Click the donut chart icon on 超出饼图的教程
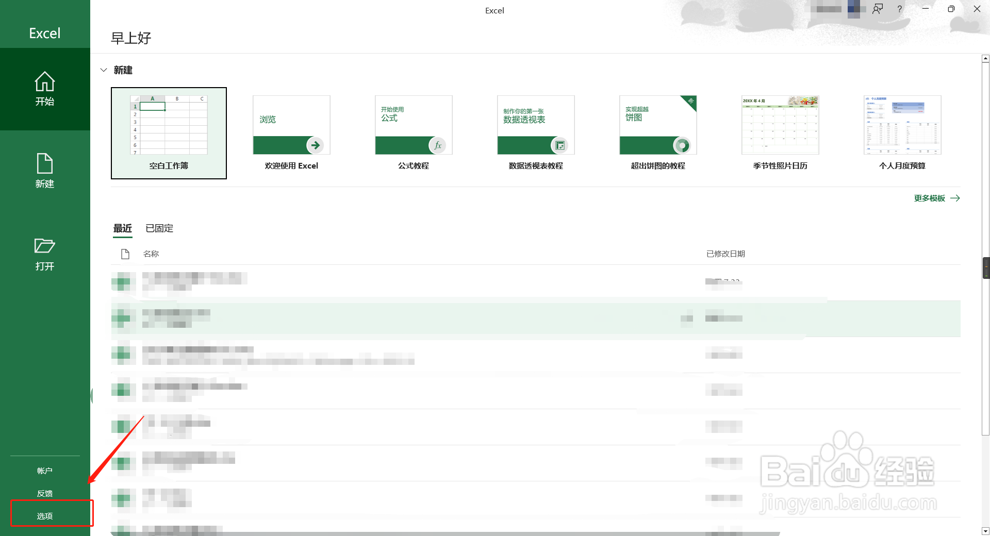Image resolution: width=990 pixels, height=536 pixels. point(682,145)
